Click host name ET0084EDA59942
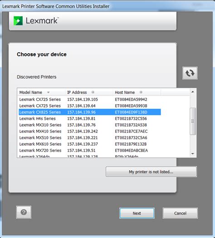This screenshot has width=215, height=238. click(131, 99)
